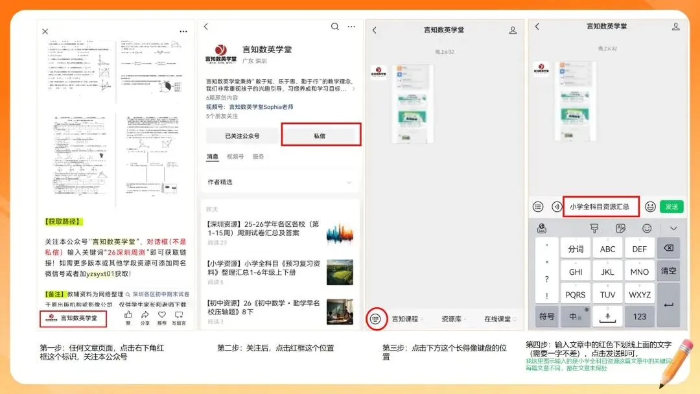
Task: Tap the ABC key
Action: 607,249
